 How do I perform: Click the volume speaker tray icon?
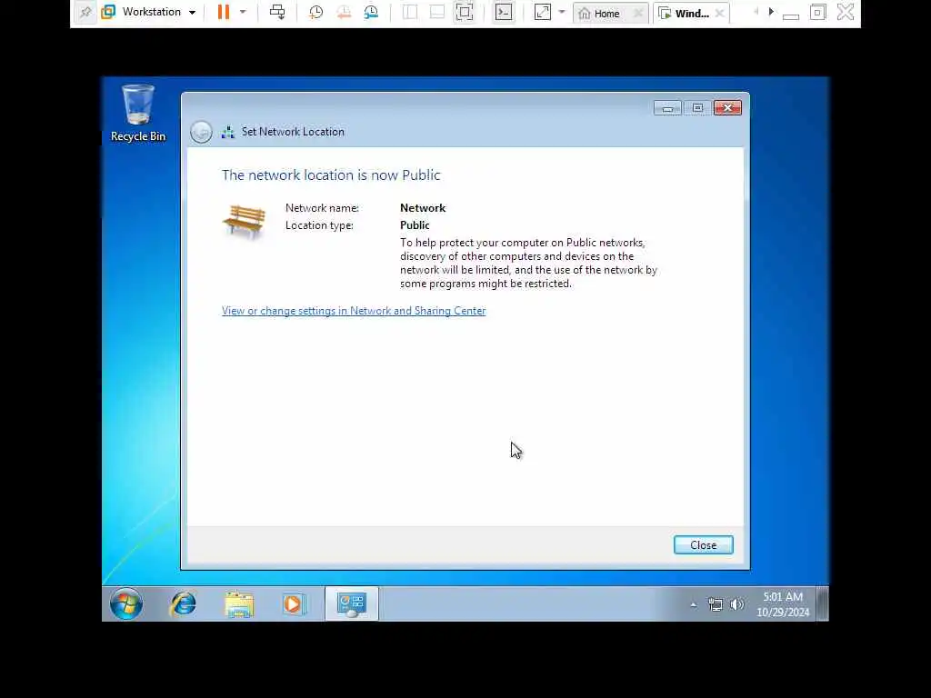pyautogui.click(x=736, y=604)
